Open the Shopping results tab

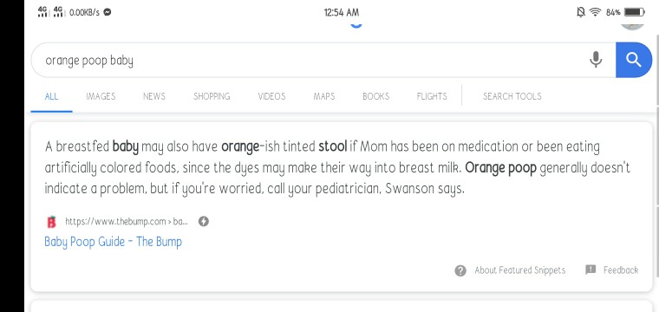click(x=212, y=96)
